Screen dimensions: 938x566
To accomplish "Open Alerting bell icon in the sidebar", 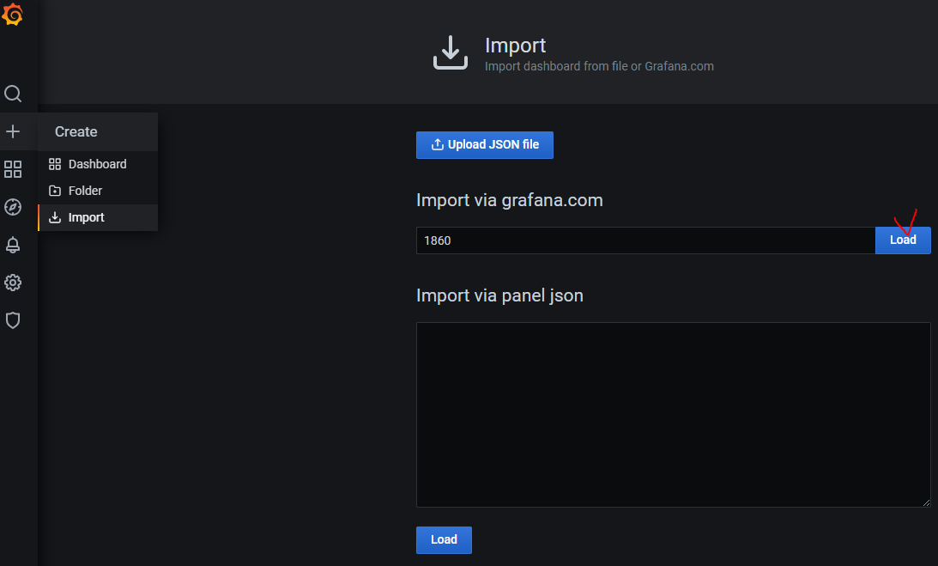I will coord(13,245).
